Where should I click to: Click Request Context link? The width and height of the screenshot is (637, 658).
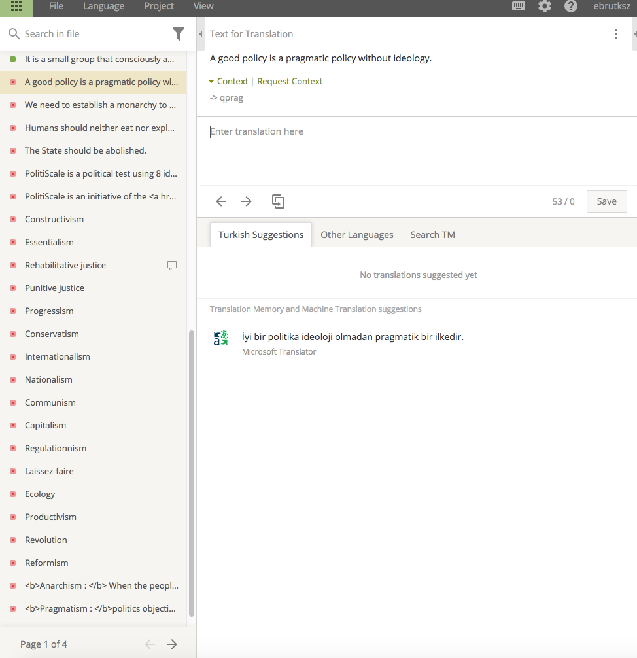coord(290,81)
